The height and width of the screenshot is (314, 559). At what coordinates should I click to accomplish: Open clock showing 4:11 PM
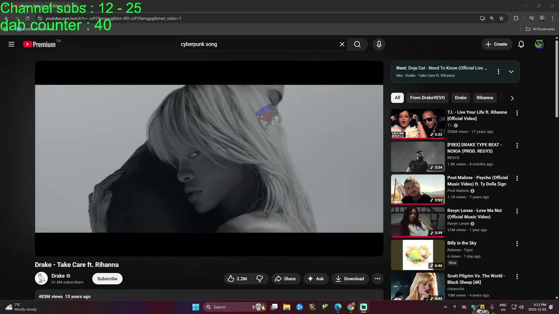(537, 307)
